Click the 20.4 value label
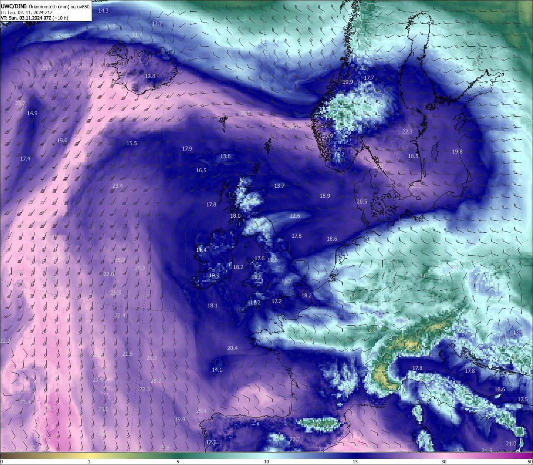This screenshot has width=533, height=465. pos(232,348)
